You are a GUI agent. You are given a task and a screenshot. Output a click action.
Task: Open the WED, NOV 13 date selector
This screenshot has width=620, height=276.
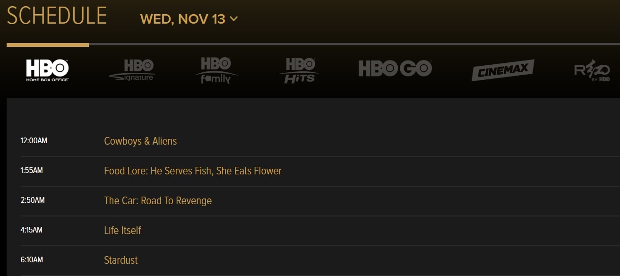pos(183,19)
